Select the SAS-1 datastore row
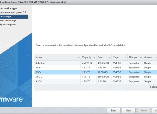 click(x=96, y=68)
